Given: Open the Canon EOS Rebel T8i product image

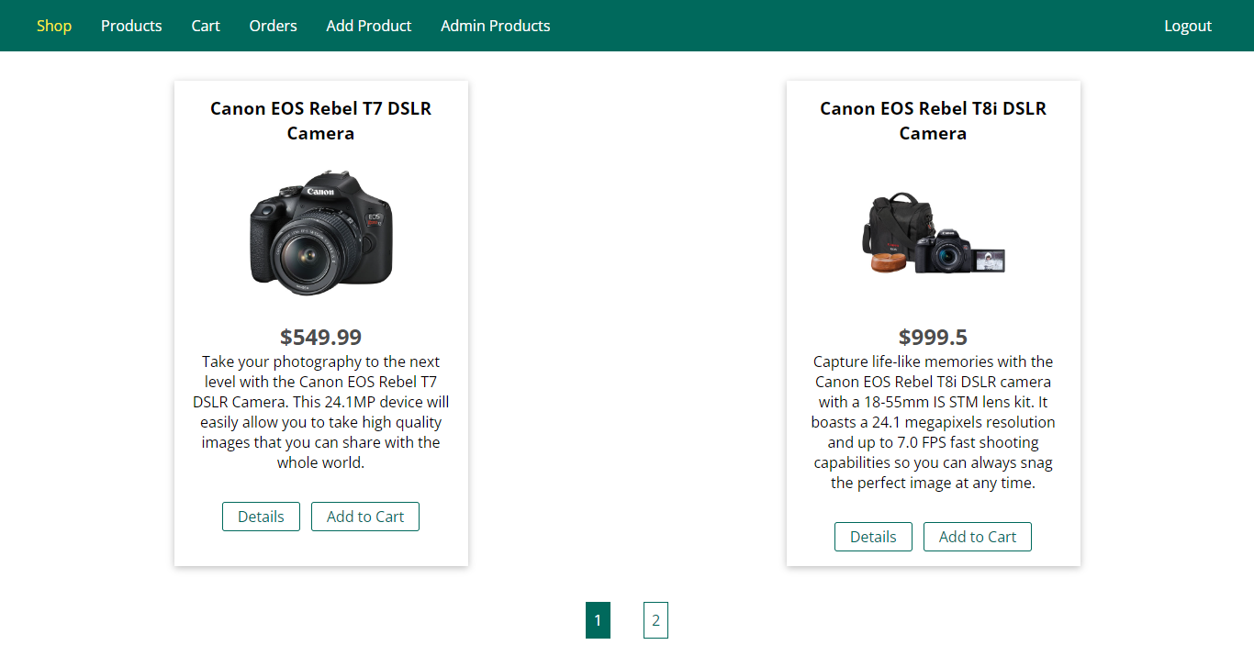Looking at the screenshot, I should point(933,232).
